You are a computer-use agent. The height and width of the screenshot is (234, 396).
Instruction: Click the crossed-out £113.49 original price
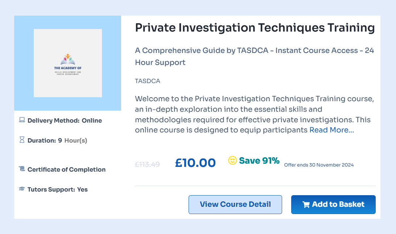pos(148,164)
